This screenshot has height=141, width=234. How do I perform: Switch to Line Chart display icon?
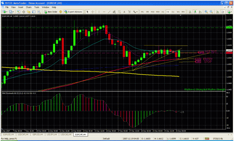coord(200,12)
